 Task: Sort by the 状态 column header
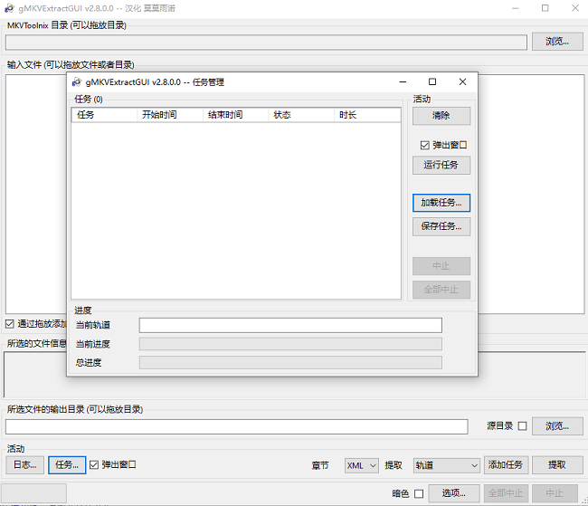point(301,115)
